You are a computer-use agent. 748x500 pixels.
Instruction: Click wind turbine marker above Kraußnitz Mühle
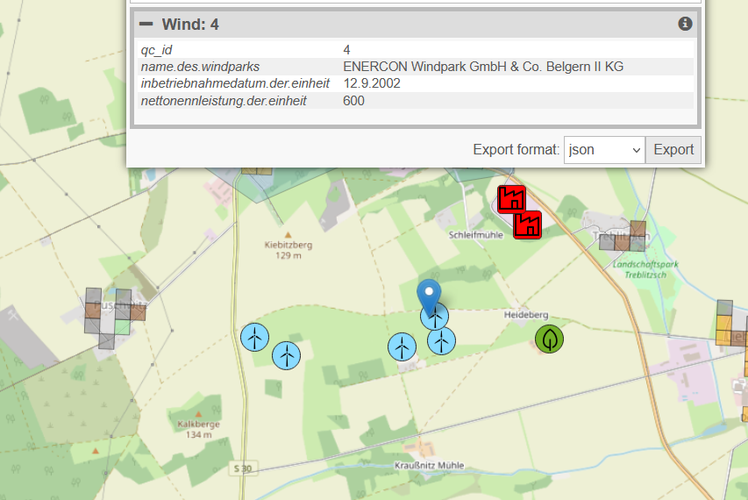(x=402, y=346)
